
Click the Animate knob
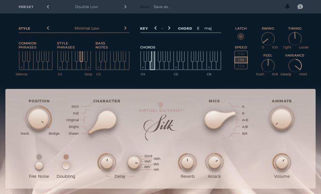click(282, 119)
